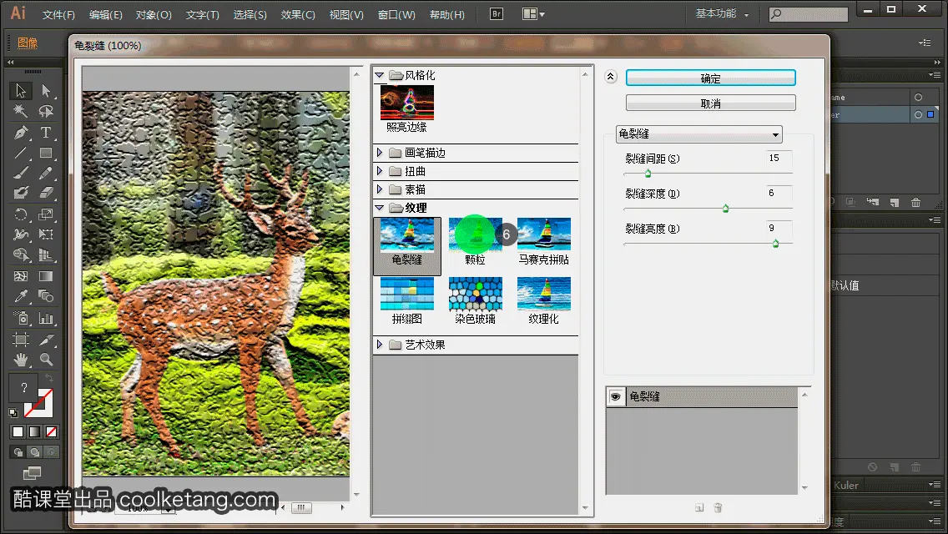Select the Gradient tool

click(x=46, y=276)
